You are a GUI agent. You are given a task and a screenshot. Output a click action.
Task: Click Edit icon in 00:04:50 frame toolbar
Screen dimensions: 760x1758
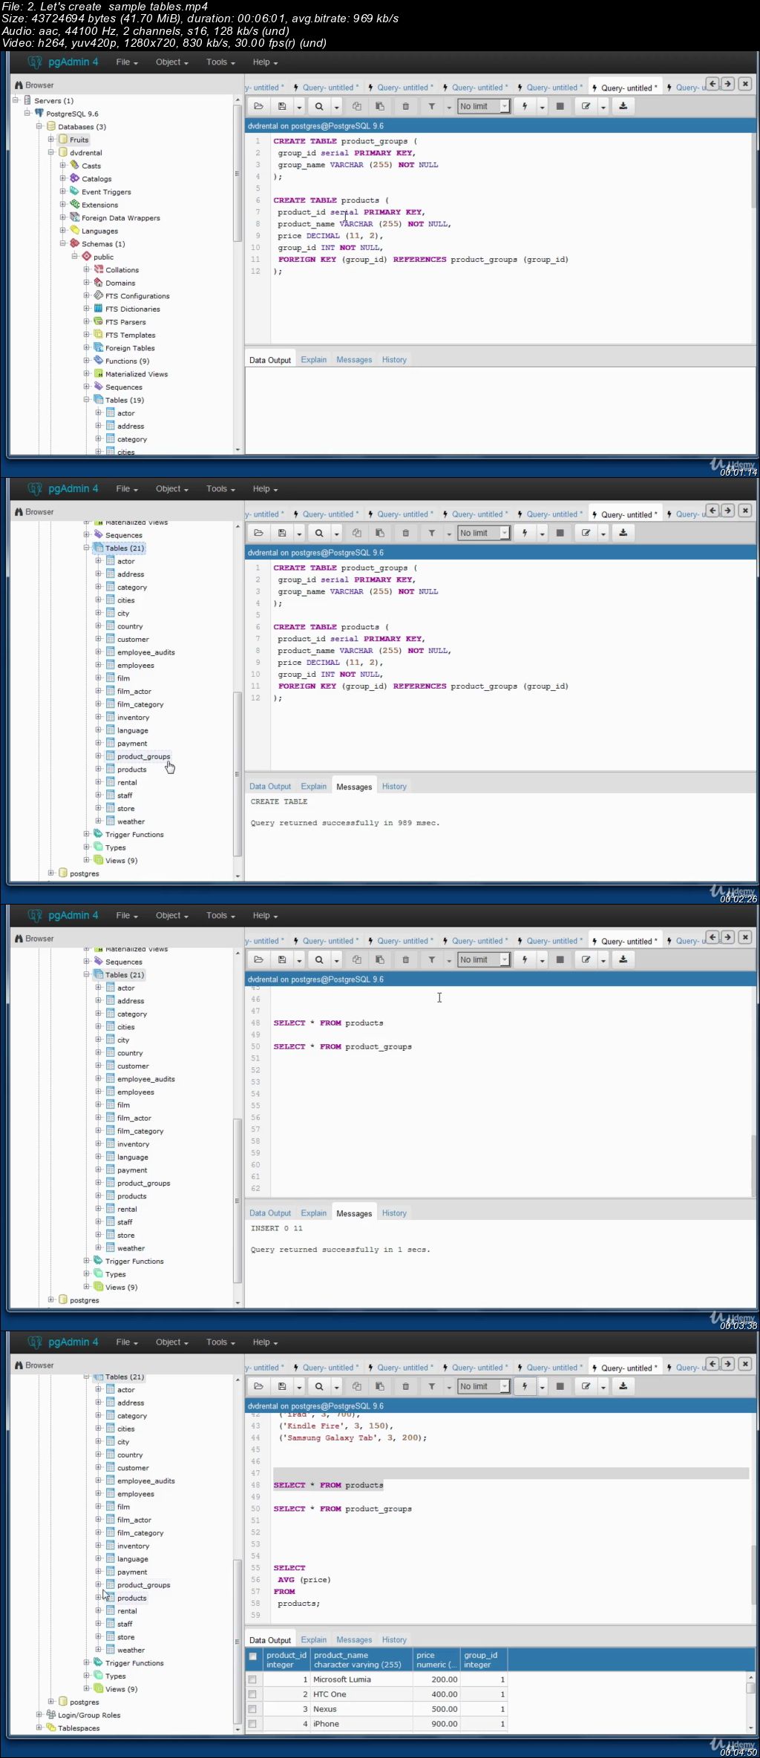pyautogui.click(x=586, y=1386)
